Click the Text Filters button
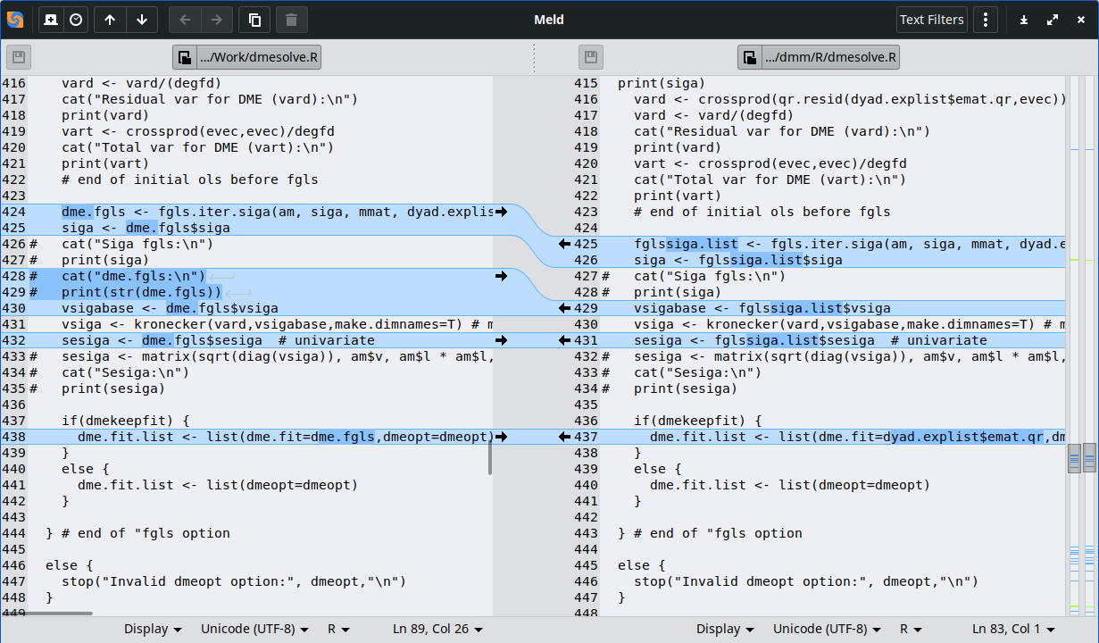This screenshot has height=643, width=1099. tap(931, 20)
